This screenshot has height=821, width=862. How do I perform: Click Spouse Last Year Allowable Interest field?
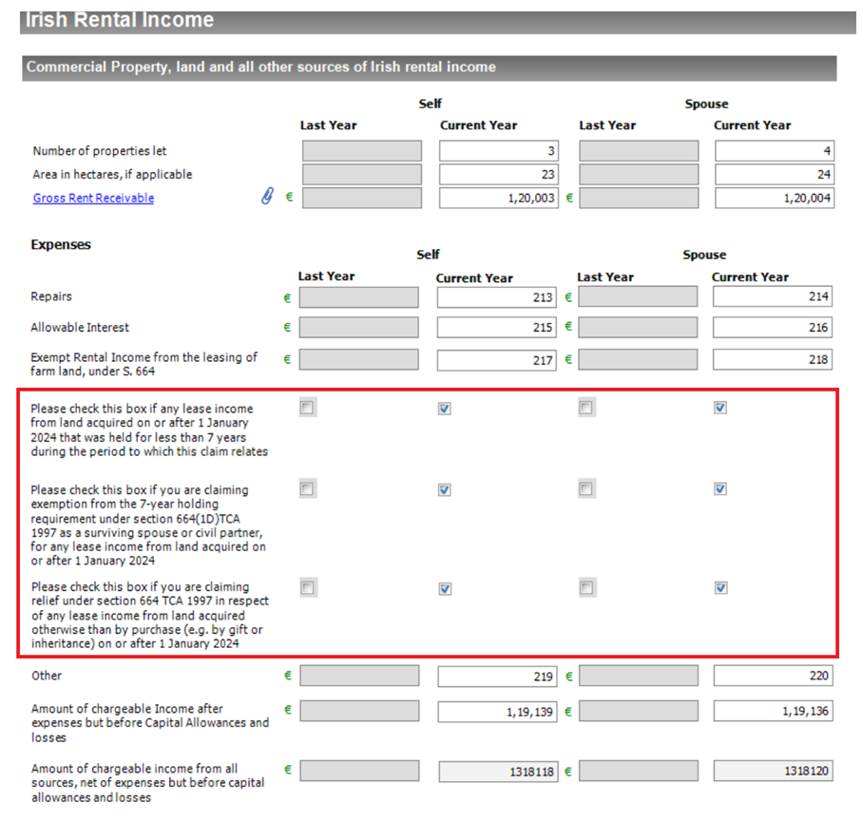click(x=638, y=327)
